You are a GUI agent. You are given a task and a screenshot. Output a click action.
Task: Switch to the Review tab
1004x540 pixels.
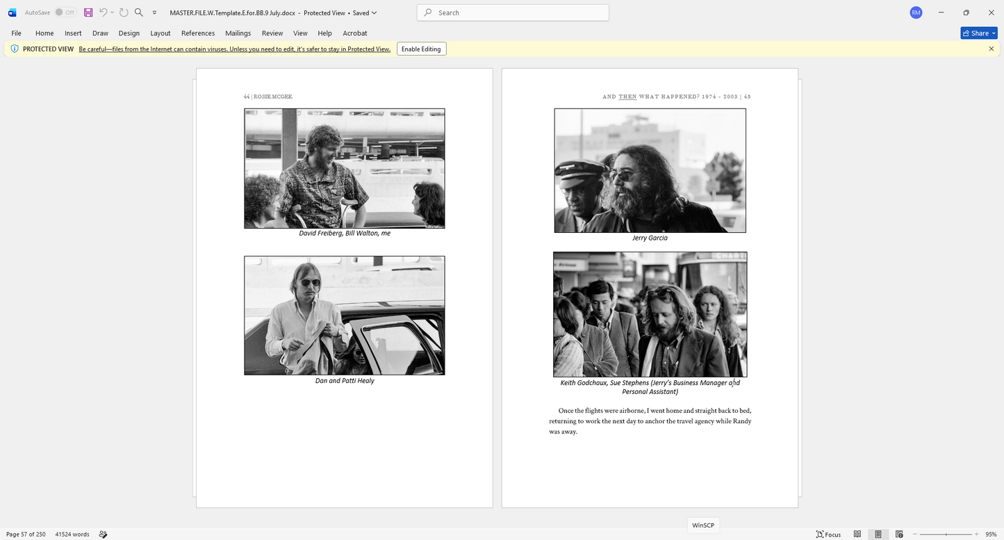point(272,33)
